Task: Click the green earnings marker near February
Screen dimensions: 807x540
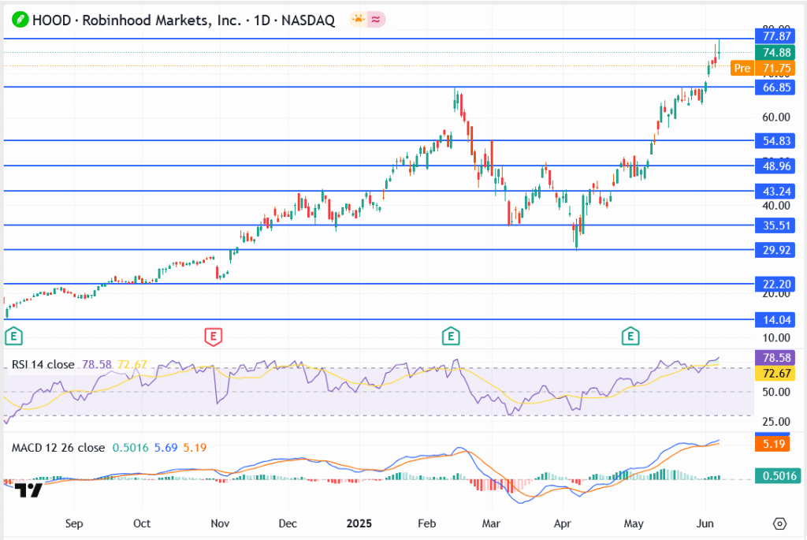Action: [x=450, y=337]
